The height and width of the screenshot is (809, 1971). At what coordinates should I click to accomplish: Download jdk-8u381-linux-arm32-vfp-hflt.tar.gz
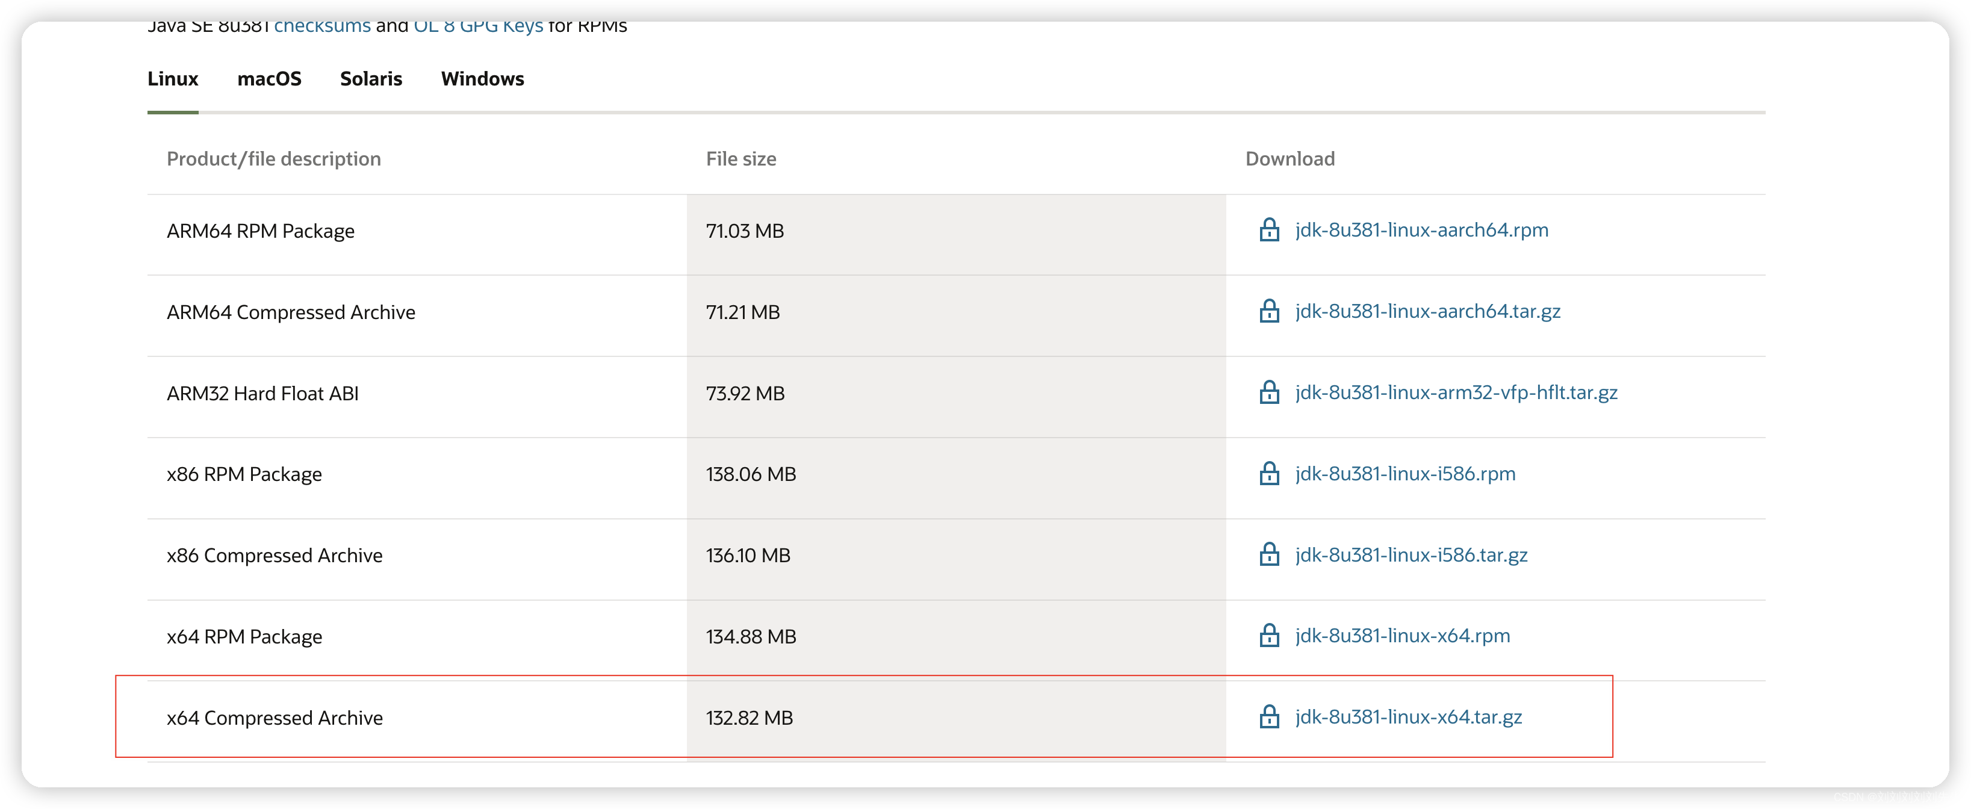click(1456, 392)
